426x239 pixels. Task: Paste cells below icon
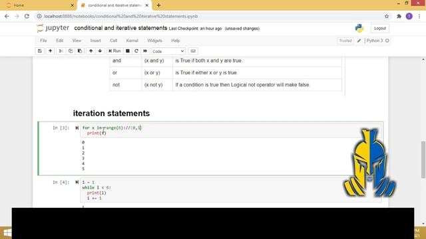click(x=80, y=51)
